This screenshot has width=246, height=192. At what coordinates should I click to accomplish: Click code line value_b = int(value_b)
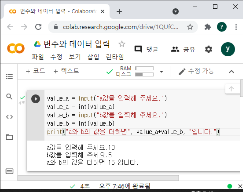tap(81, 123)
